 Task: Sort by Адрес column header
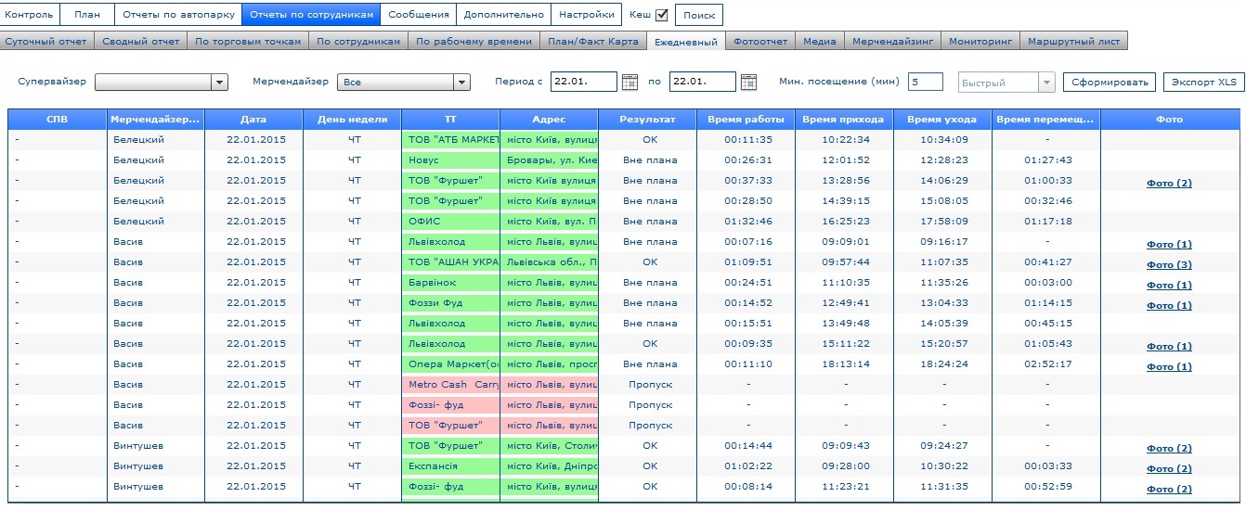tap(549, 120)
